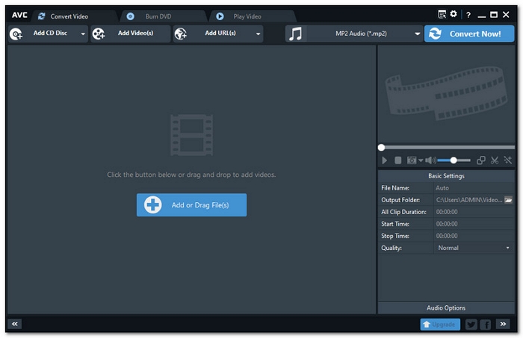
Task: Take a snapshot with the camera icon
Action: click(x=412, y=160)
